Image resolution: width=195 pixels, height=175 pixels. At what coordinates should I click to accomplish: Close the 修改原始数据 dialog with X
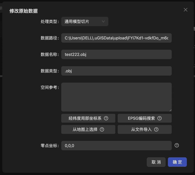click(x=186, y=10)
